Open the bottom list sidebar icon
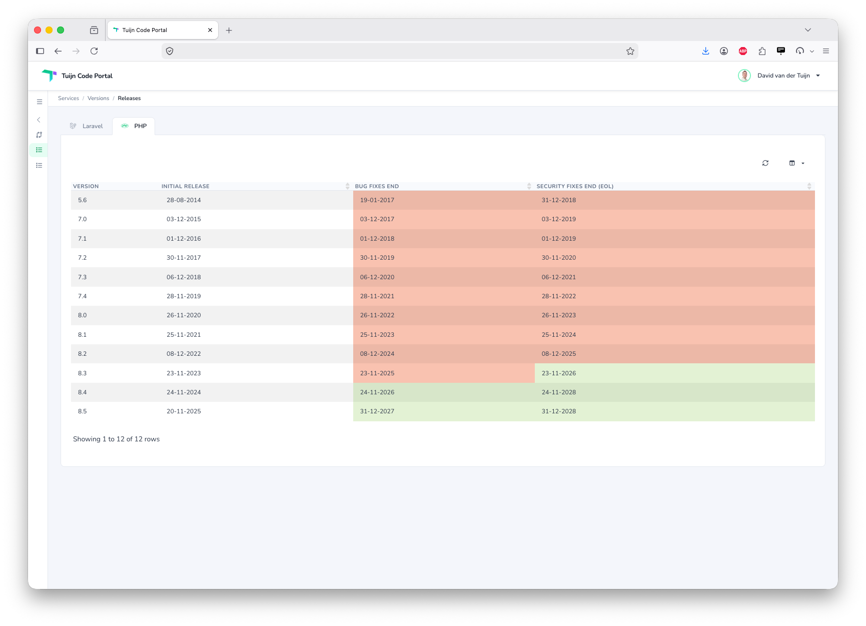Viewport: 866px width, 626px height. coord(39,166)
